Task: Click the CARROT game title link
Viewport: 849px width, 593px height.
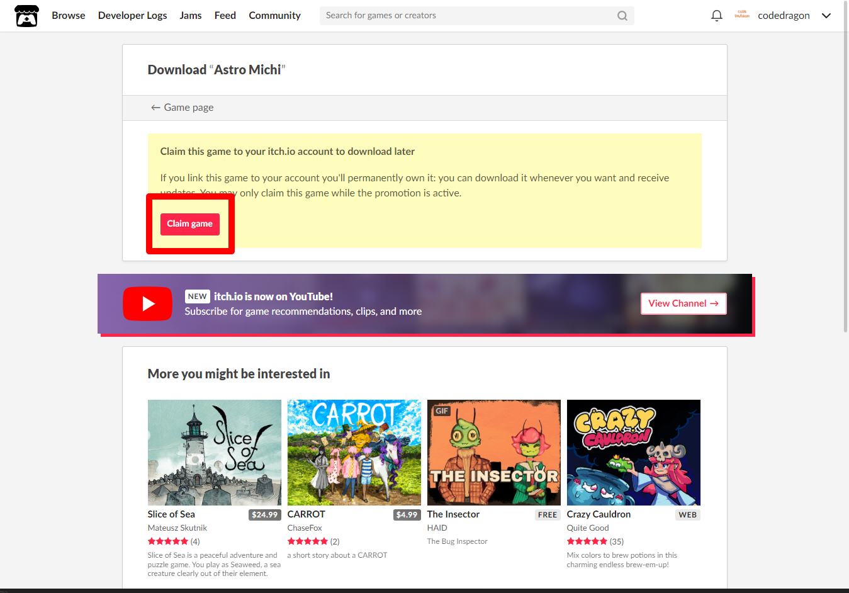Action: point(306,514)
